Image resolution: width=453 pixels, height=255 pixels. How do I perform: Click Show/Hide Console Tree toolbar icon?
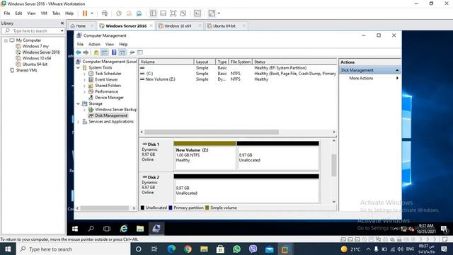(104, 52)
